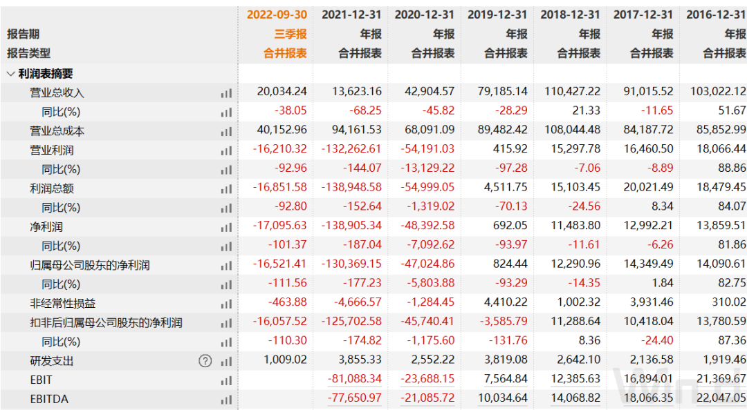Click operating profit value 16,460.50
747x410 pixels.
tap(648, 149)
